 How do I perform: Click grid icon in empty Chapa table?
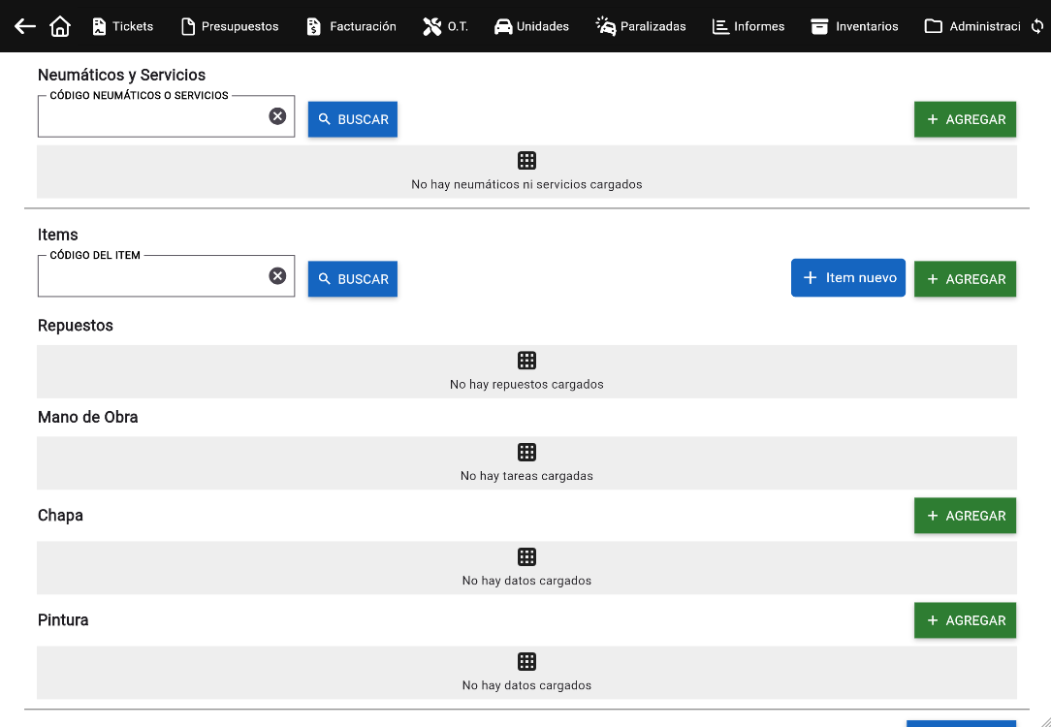(526, 556)
